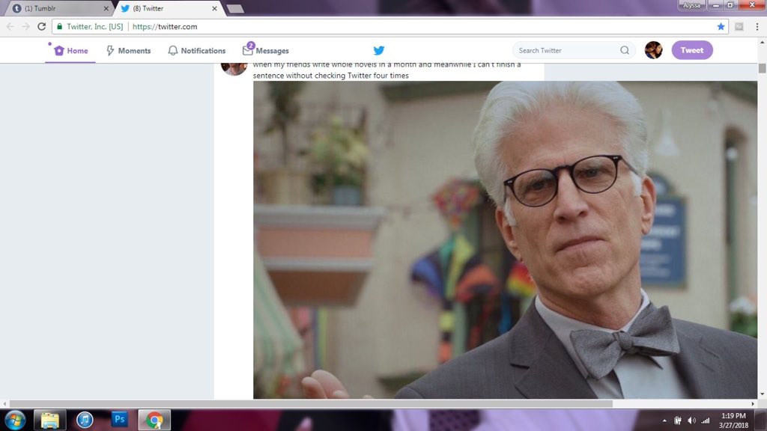Open File Explorer from the taskbar

pos(49,420)
